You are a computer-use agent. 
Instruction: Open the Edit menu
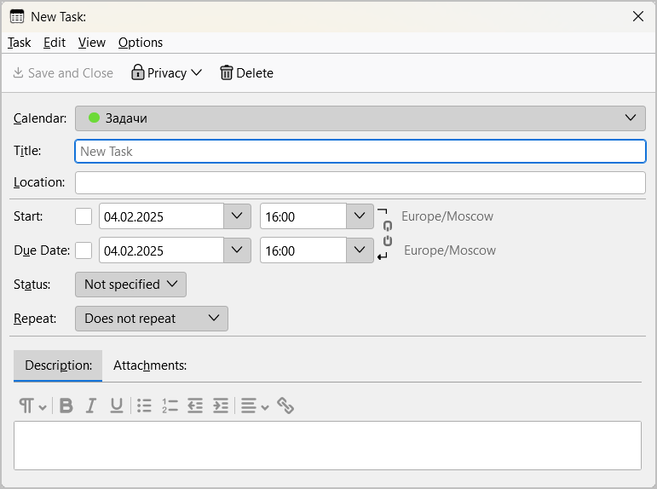[x=55, y=43]
